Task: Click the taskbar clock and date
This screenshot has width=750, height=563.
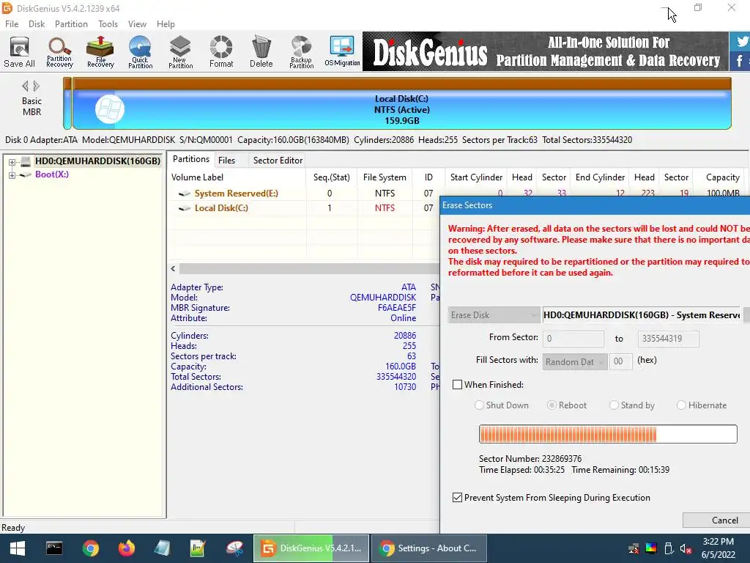Action: 718,548
